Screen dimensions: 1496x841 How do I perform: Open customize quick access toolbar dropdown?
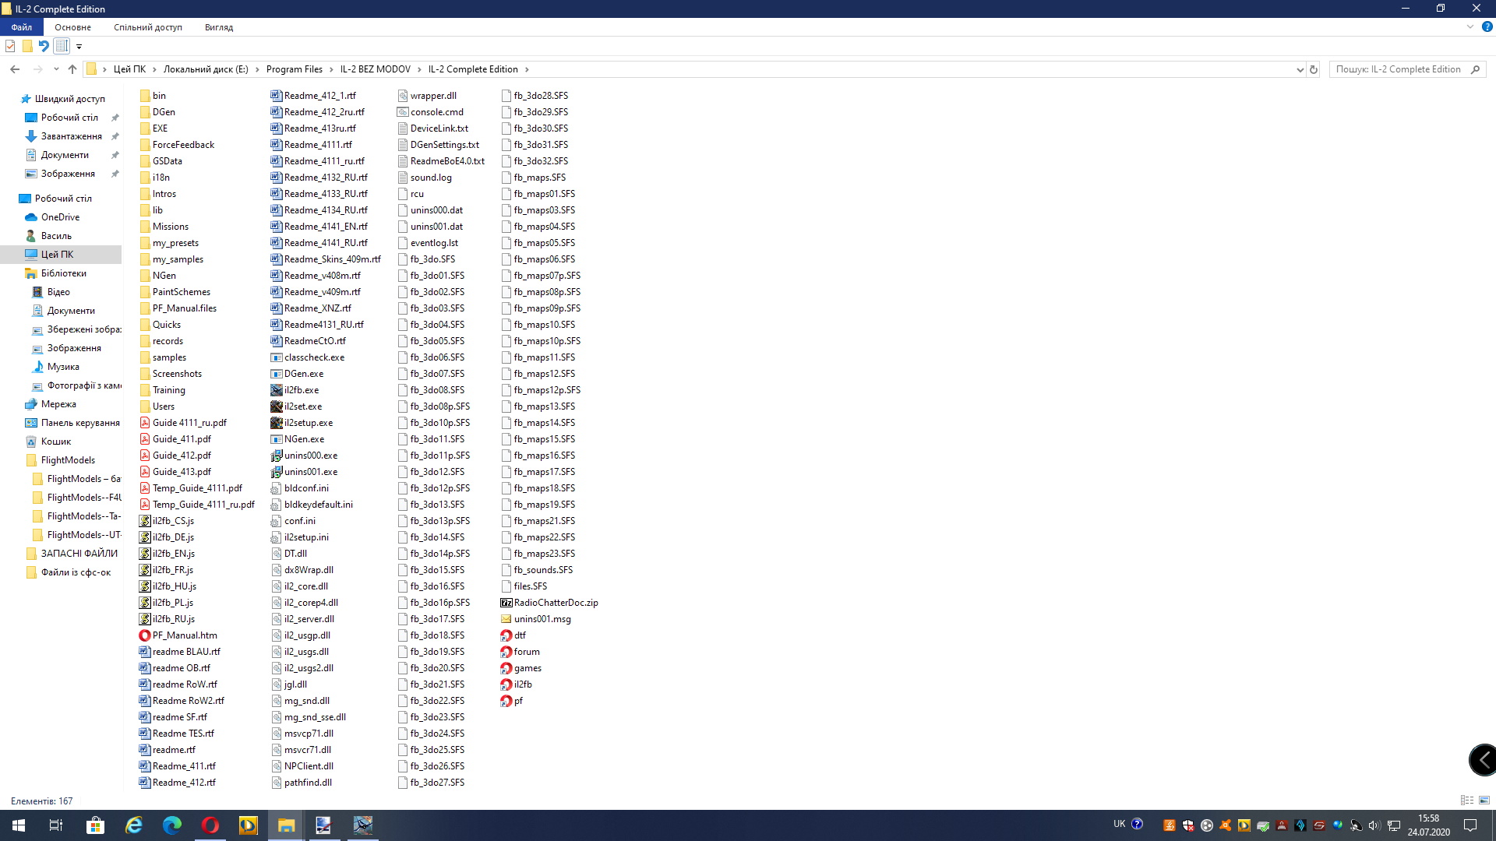[79, 47]
